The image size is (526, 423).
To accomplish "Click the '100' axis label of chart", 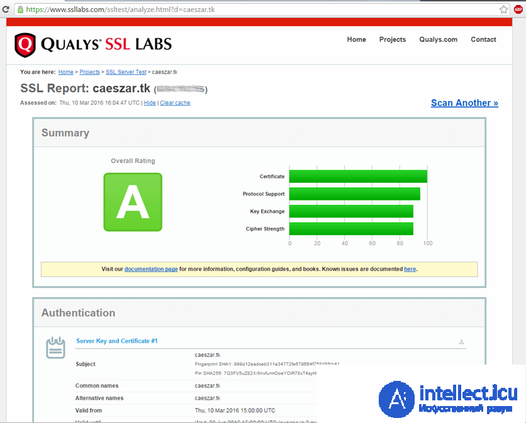I will pyautogui.click(x=428, y=243).
